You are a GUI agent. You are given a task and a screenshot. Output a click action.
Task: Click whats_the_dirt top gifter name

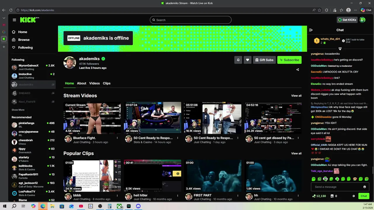[x=330, y=39]
